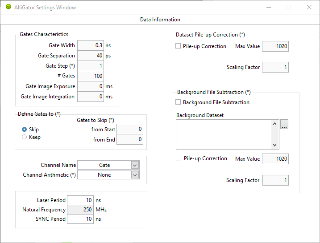This screenshot has width=320, height=243.
Task: Click the ps unit next to Gate Separation
Action: [108, 56]
